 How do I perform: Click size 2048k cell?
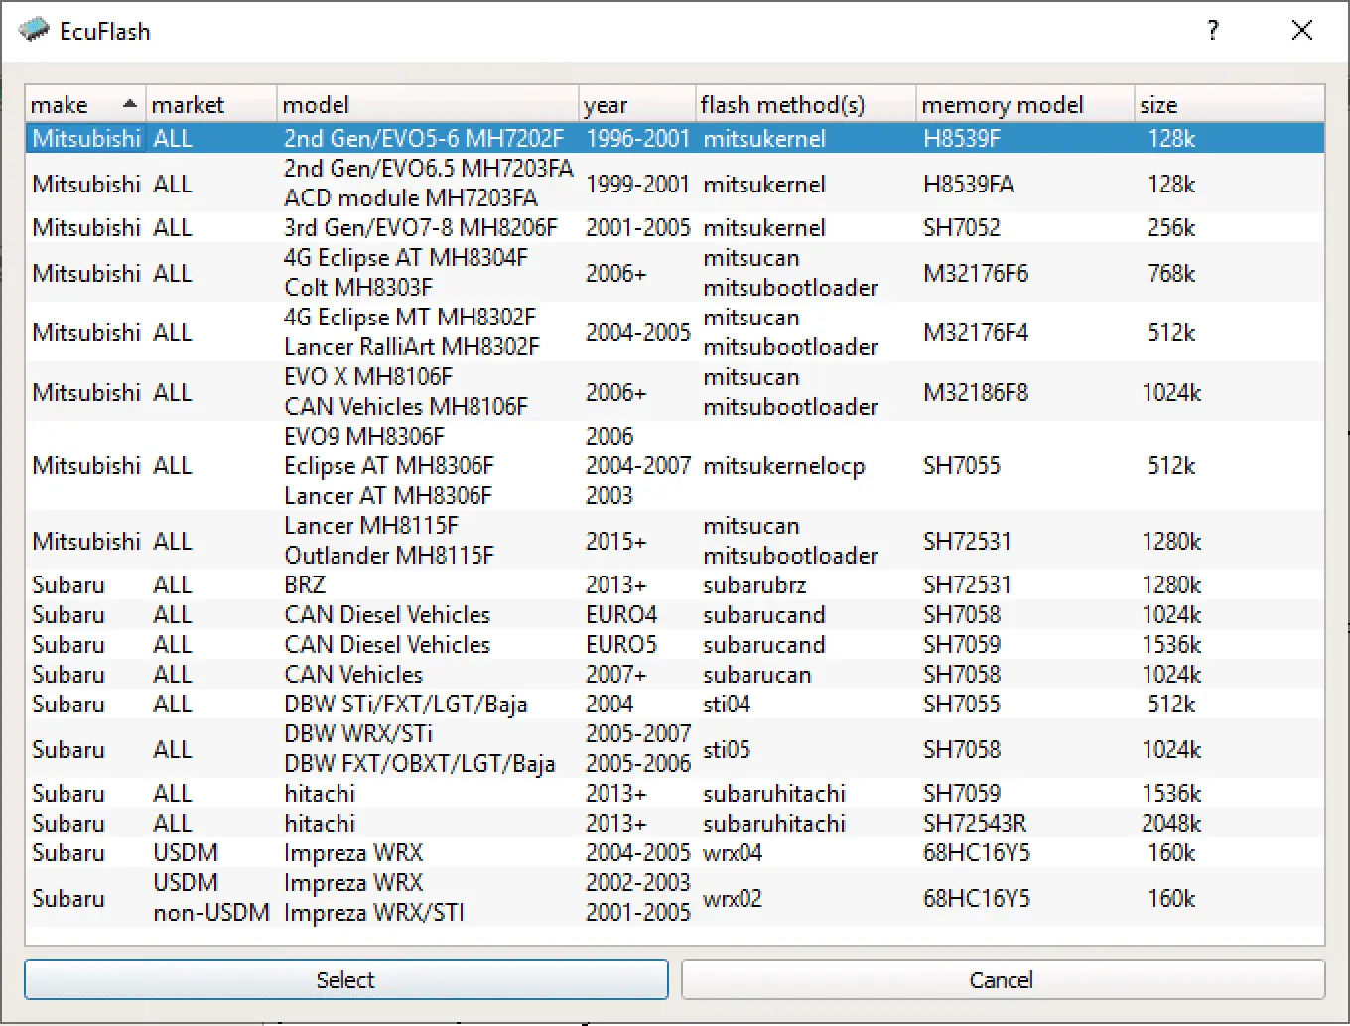(x=1171, y=823)
